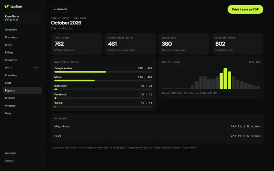This screenshot has height=171, width=274.
Task: Click '1% · 12' value
Action: (146, 103)
